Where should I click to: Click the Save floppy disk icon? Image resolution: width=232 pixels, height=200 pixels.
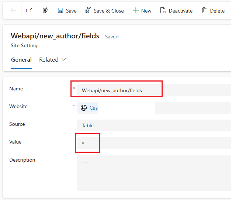(x=60, y=10)
